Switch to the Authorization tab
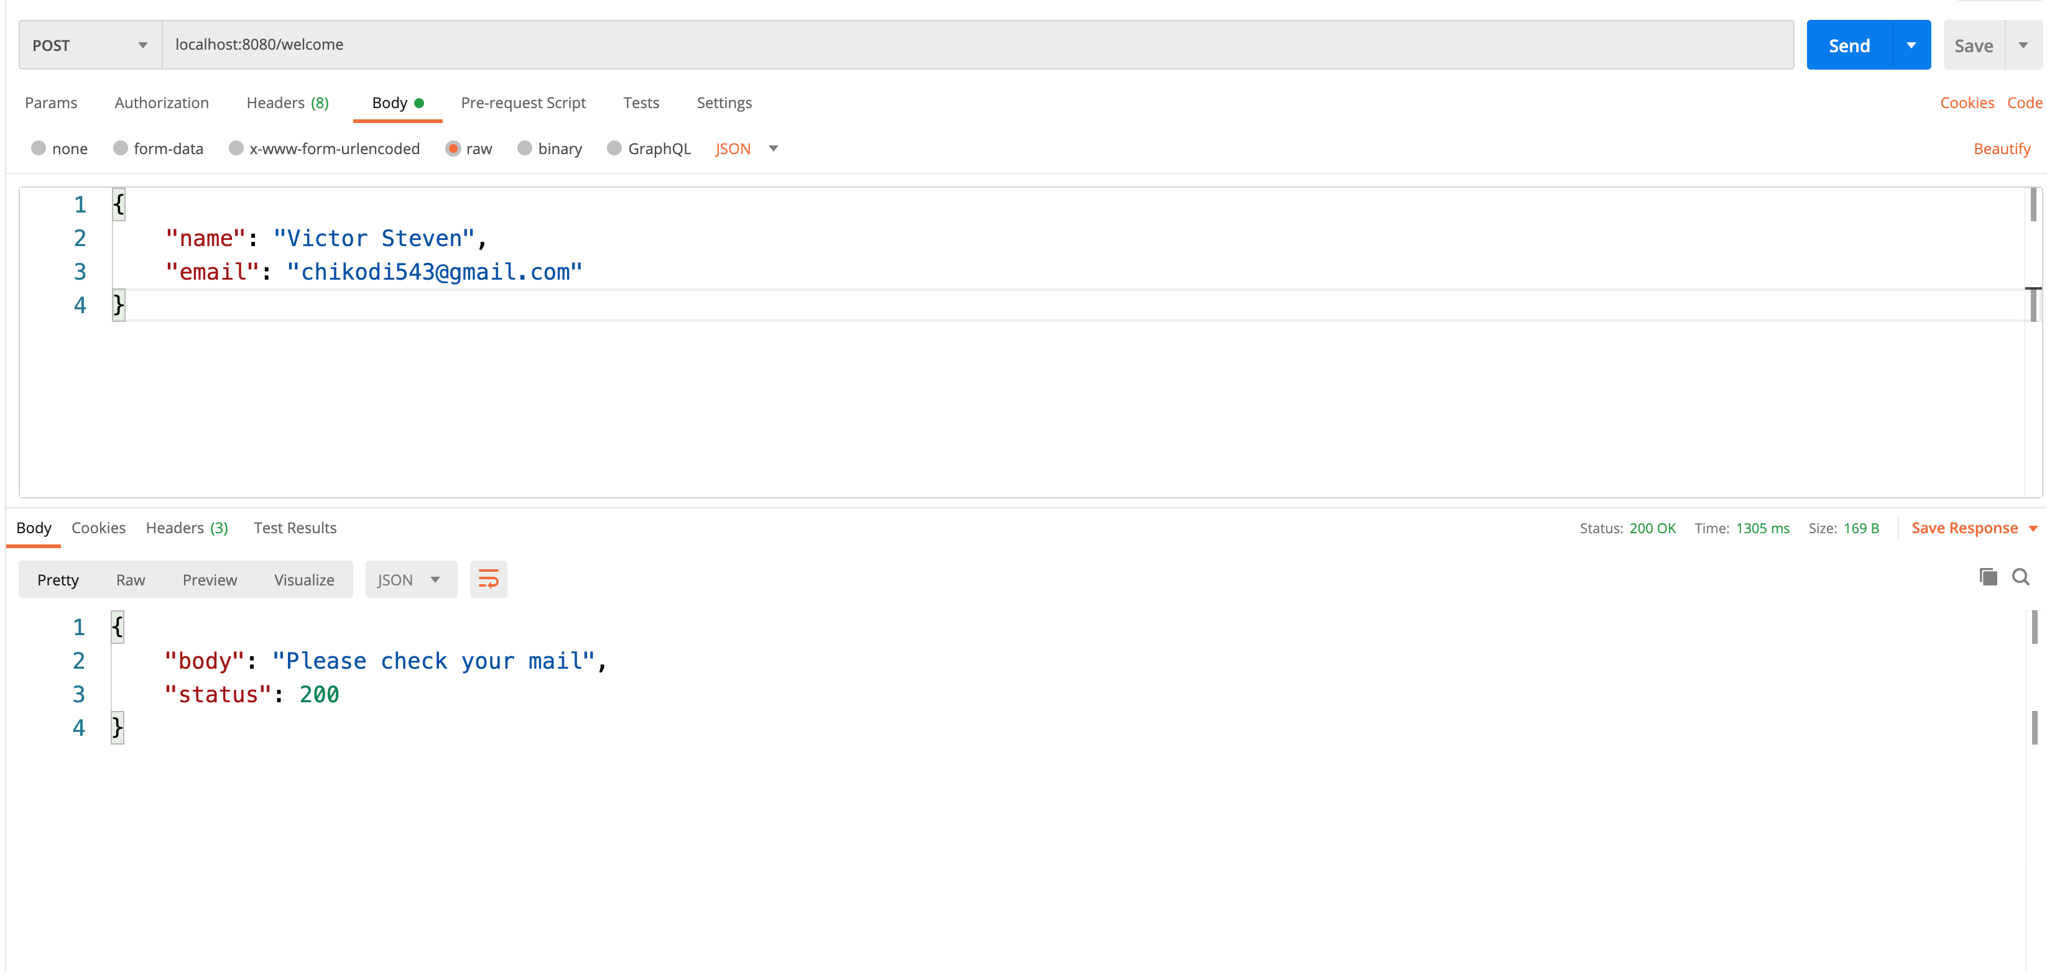Image resolution: width=2047 pixels, height=972 pixels. click(161, 103)
